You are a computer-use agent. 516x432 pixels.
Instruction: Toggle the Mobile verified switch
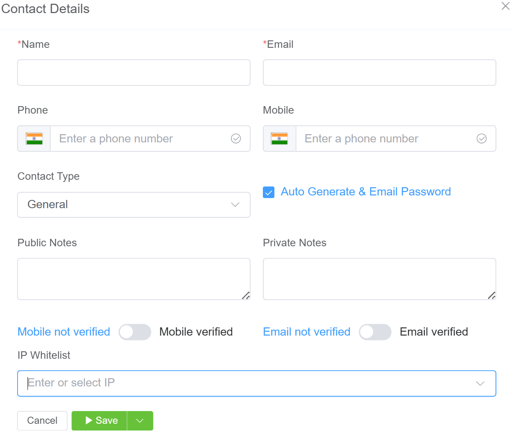pos(135,332)
